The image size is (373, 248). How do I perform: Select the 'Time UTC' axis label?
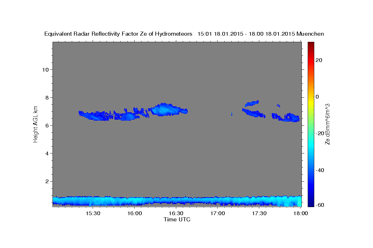(x=177, y=219)
